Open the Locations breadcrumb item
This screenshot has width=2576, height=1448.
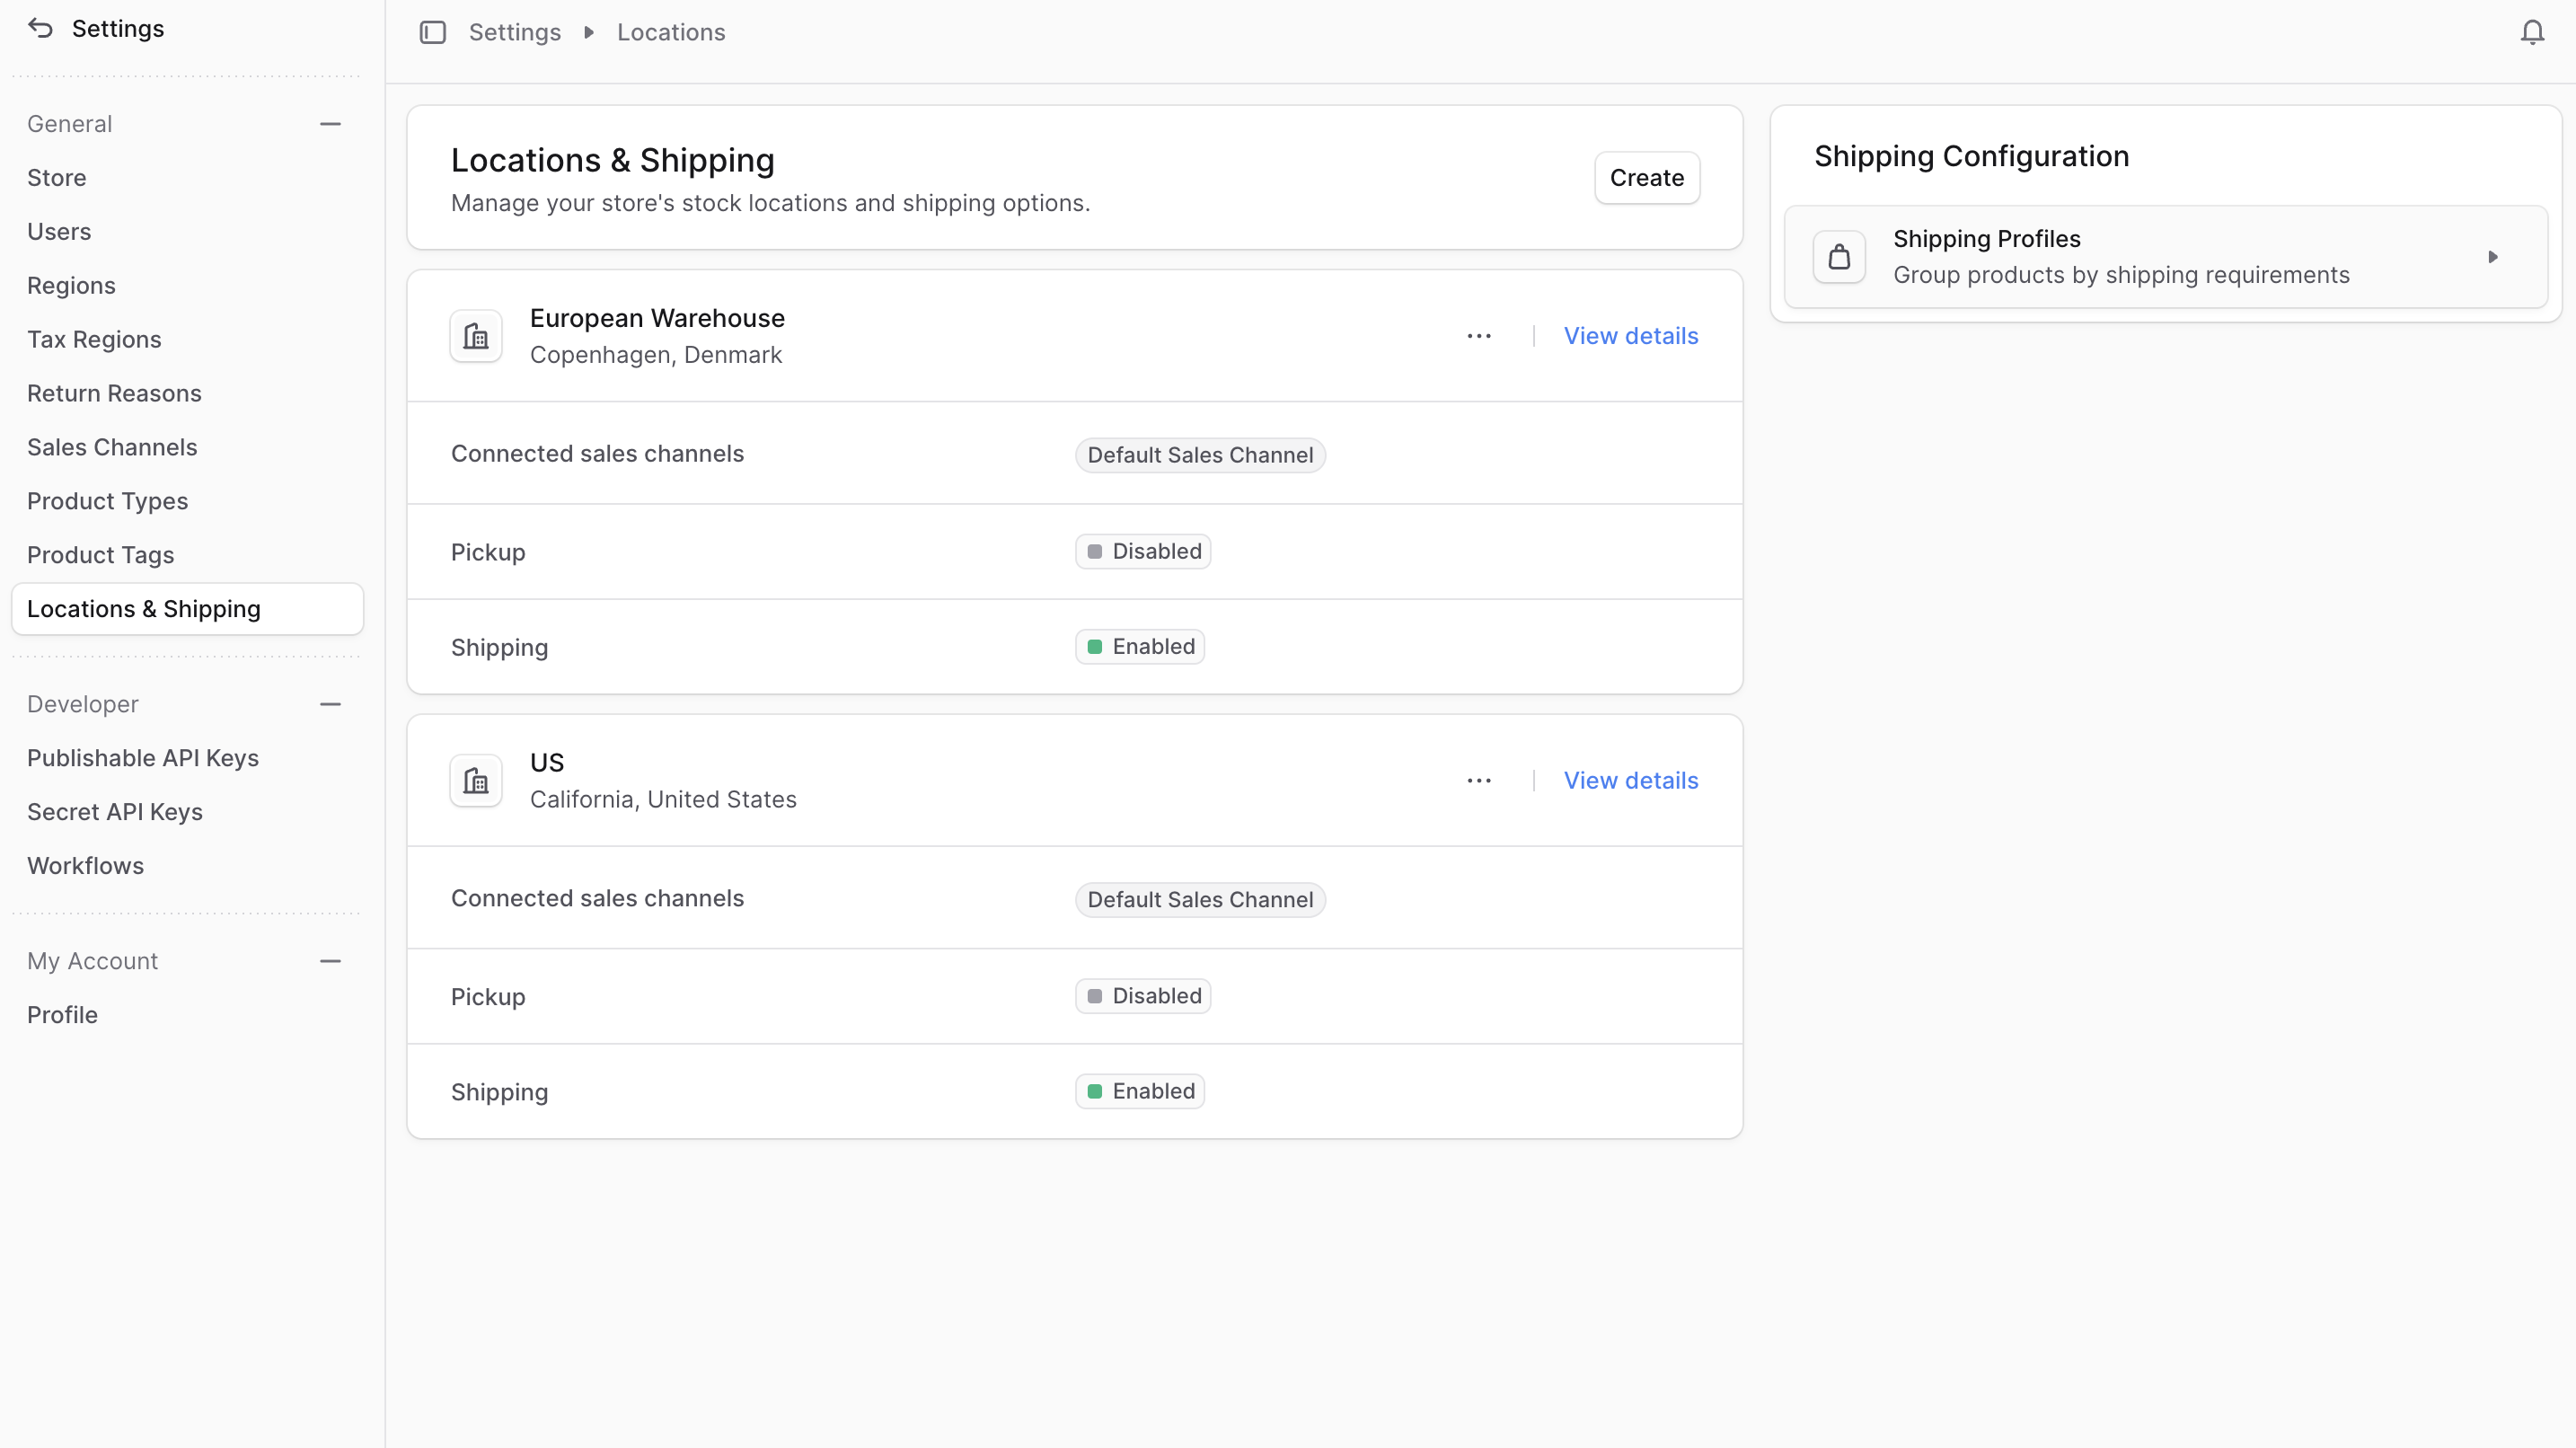click(x=671, y=32)
